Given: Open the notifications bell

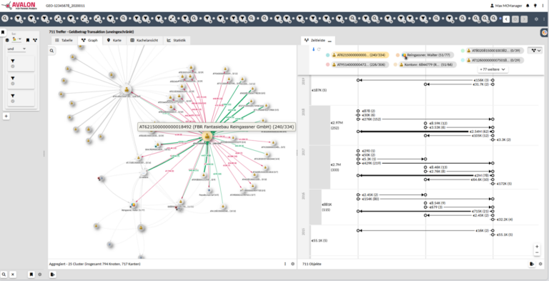Looking at the screenshot, I should point(528,6).
